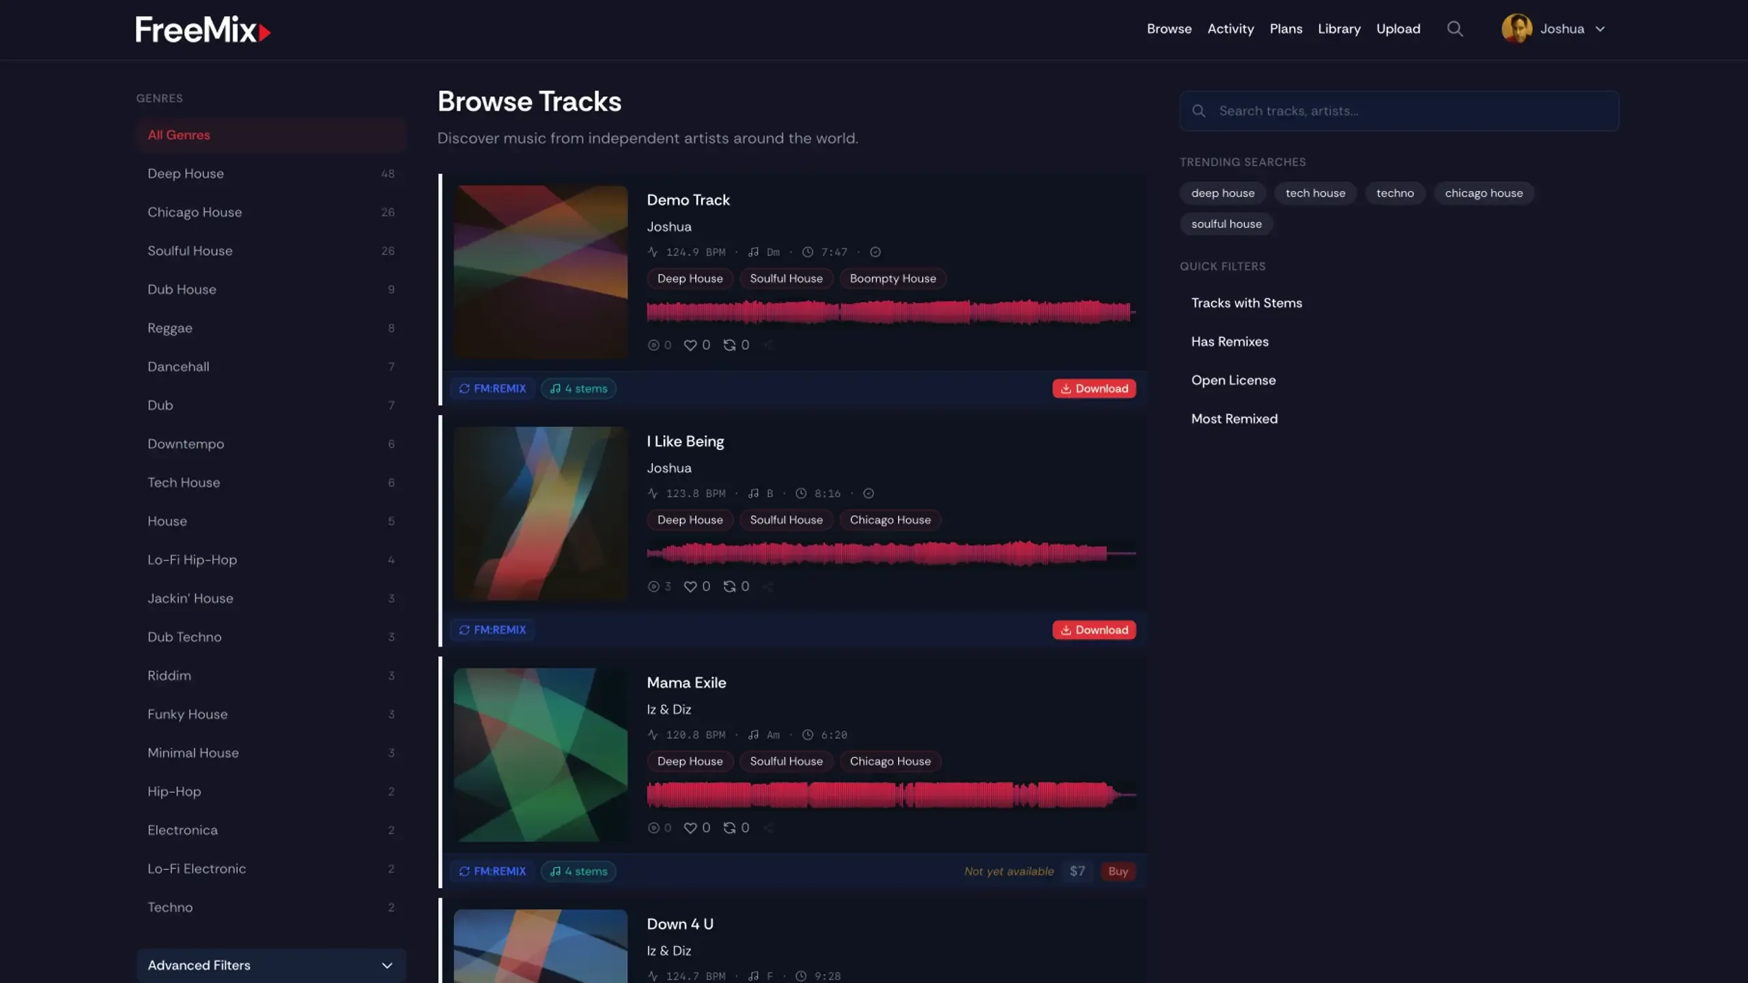Like the Mama Exile track
The height and width of the screenshot is (983, 1748).
point(690,827)
